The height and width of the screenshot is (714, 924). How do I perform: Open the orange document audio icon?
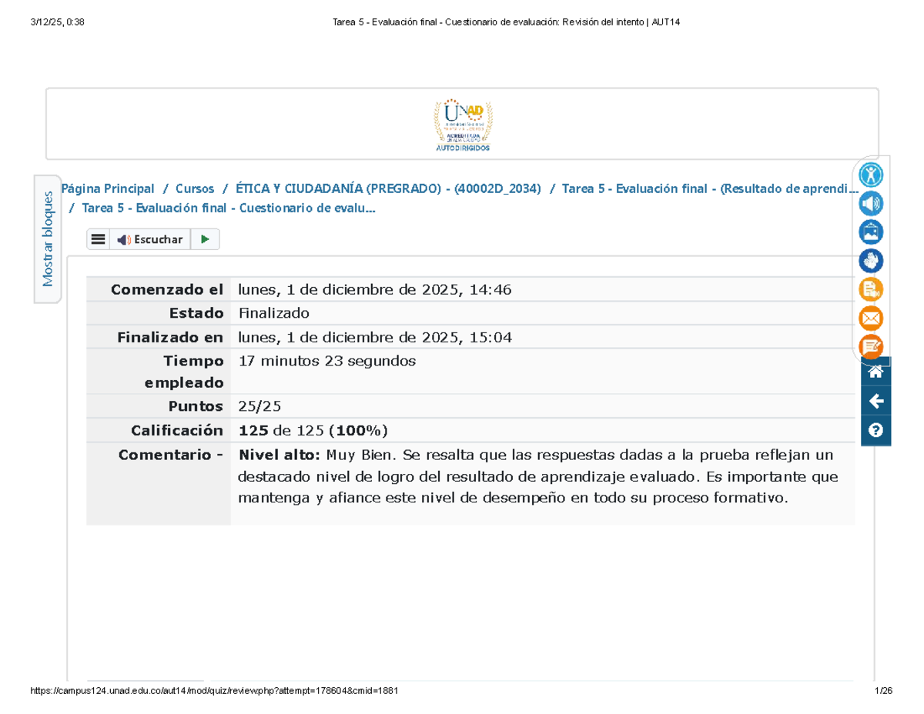872,289
